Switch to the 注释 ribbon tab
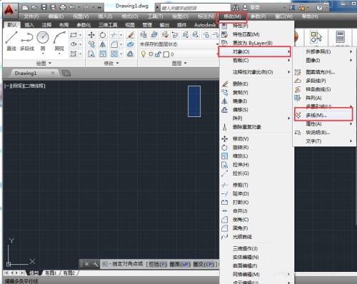The height and width of the screenshot is (284, 357). 46,25
